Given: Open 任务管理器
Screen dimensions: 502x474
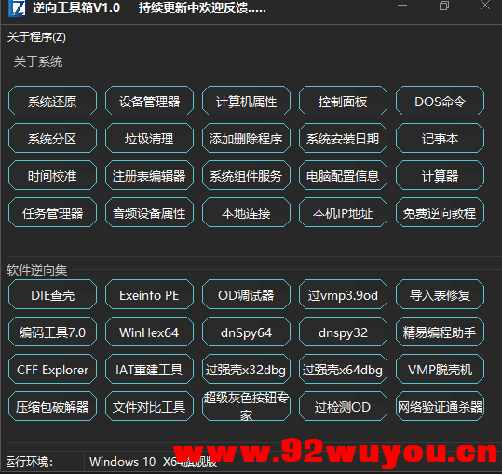Looking at the screenshot, I should 52,213.
